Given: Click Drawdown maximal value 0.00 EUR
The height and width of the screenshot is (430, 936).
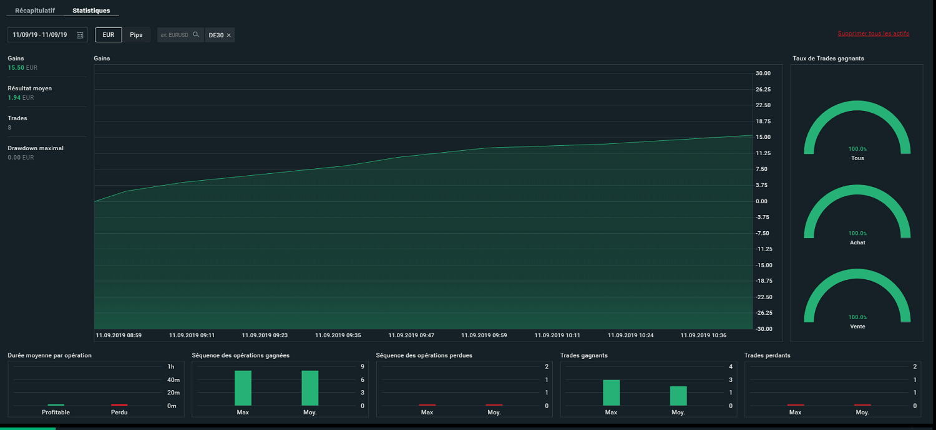Looking at the screenshot, I should pos(21,157).
